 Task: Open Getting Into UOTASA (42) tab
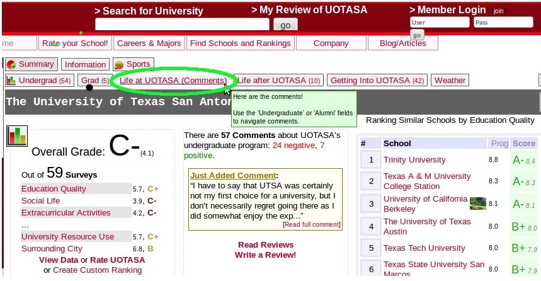[377, 81]
